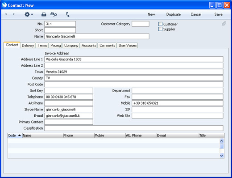This screenshot has width=232, height=178.
Task: Click the Duplicate button
Action: (174, 14)
